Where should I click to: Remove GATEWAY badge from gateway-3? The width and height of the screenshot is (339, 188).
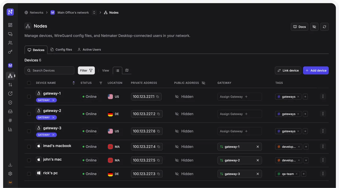pos(53,135)
